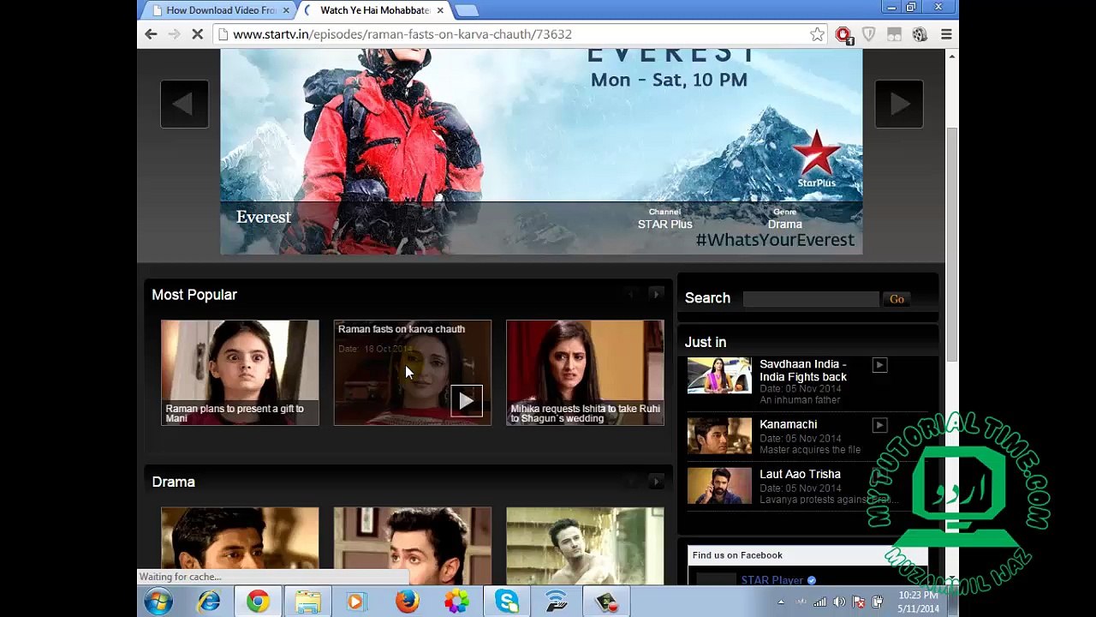Open Windows Media Player from the taskbar
Screen dimensions: 1096x617
(x=357, y=602)
